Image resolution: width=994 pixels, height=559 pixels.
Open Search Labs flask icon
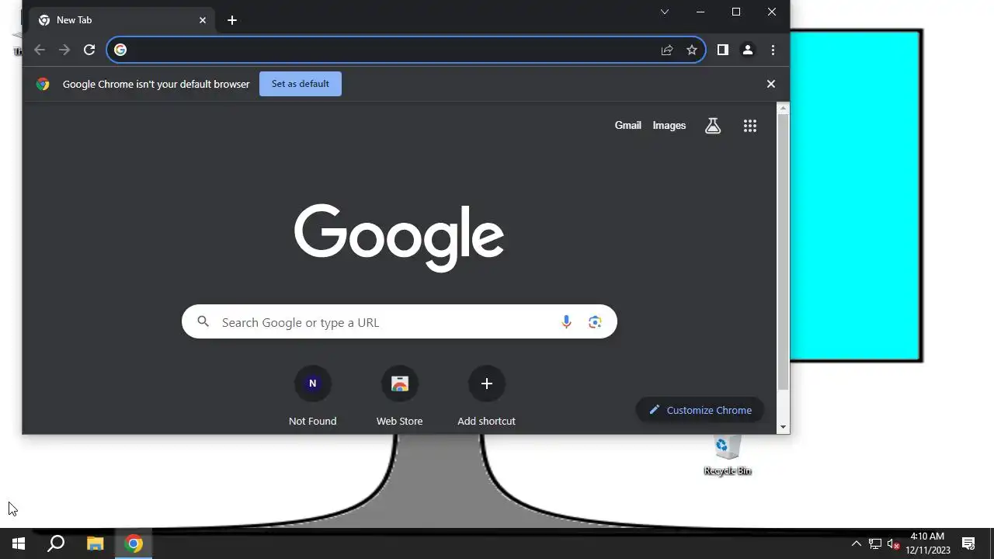pyautogui.click(x=713, y=126)
